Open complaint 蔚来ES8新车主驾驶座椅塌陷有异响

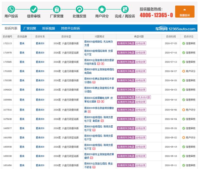[x=99, y=71]
